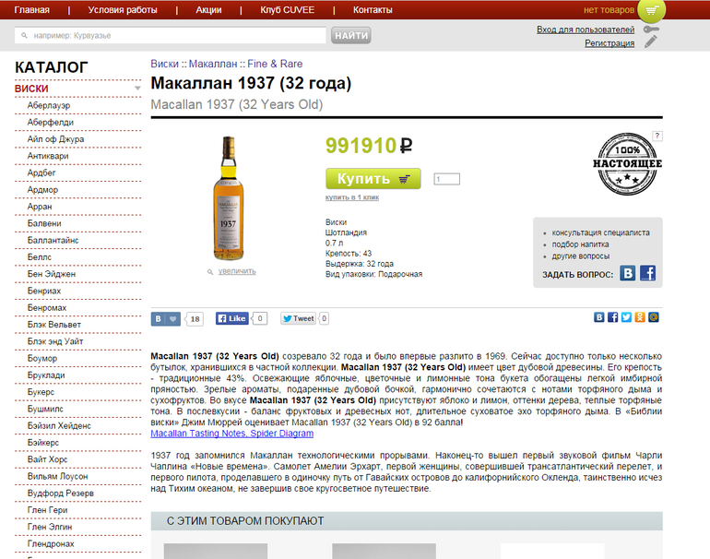Open Macallan Tasting Notes, Spider Diagram link
The width and height of the screenshot is (710, 559).
pyautogui.click(x=231, y=434)
